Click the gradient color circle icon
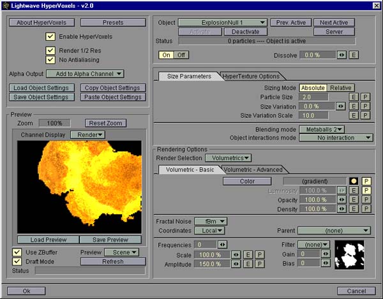The image size is (383, 299). click(x=354, y=181)
